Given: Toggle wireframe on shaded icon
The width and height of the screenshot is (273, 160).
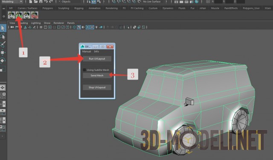Looking at the screenshot, I should [x=87, y=27].
